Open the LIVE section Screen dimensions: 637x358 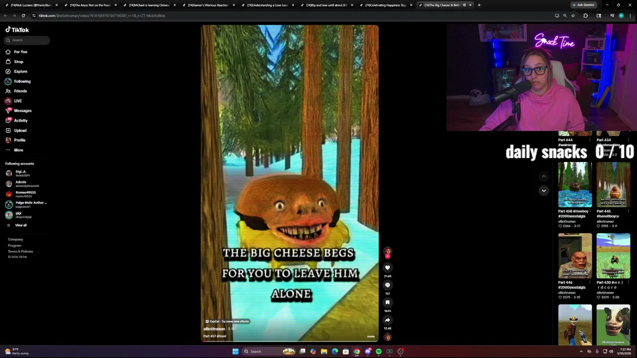coord(13,101)
